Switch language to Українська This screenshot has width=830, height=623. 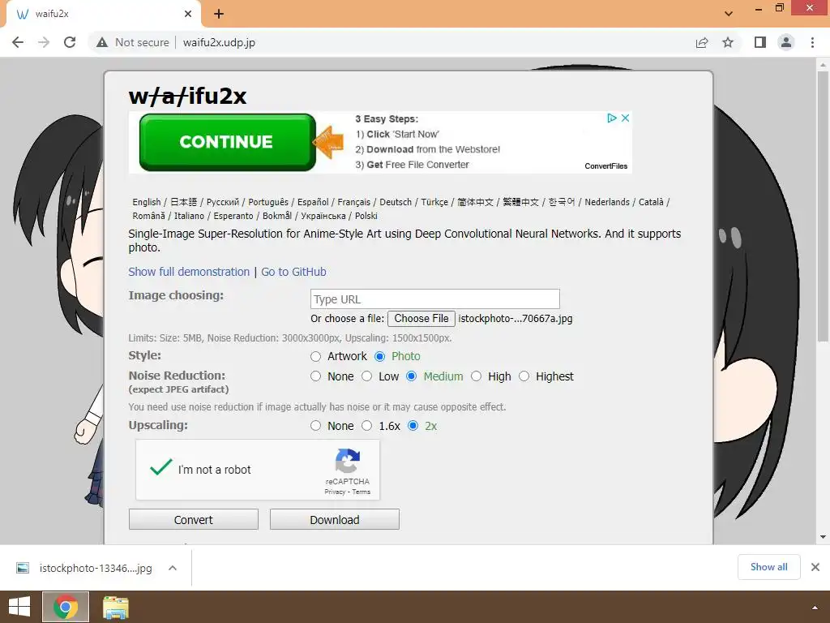[x=323, y=216]
